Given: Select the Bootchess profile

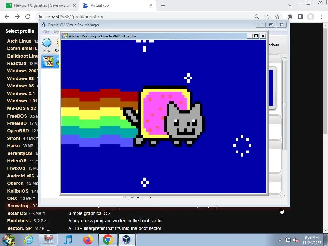Looking at the screenshot, I should pyautogui.click(x=19, y=221).
